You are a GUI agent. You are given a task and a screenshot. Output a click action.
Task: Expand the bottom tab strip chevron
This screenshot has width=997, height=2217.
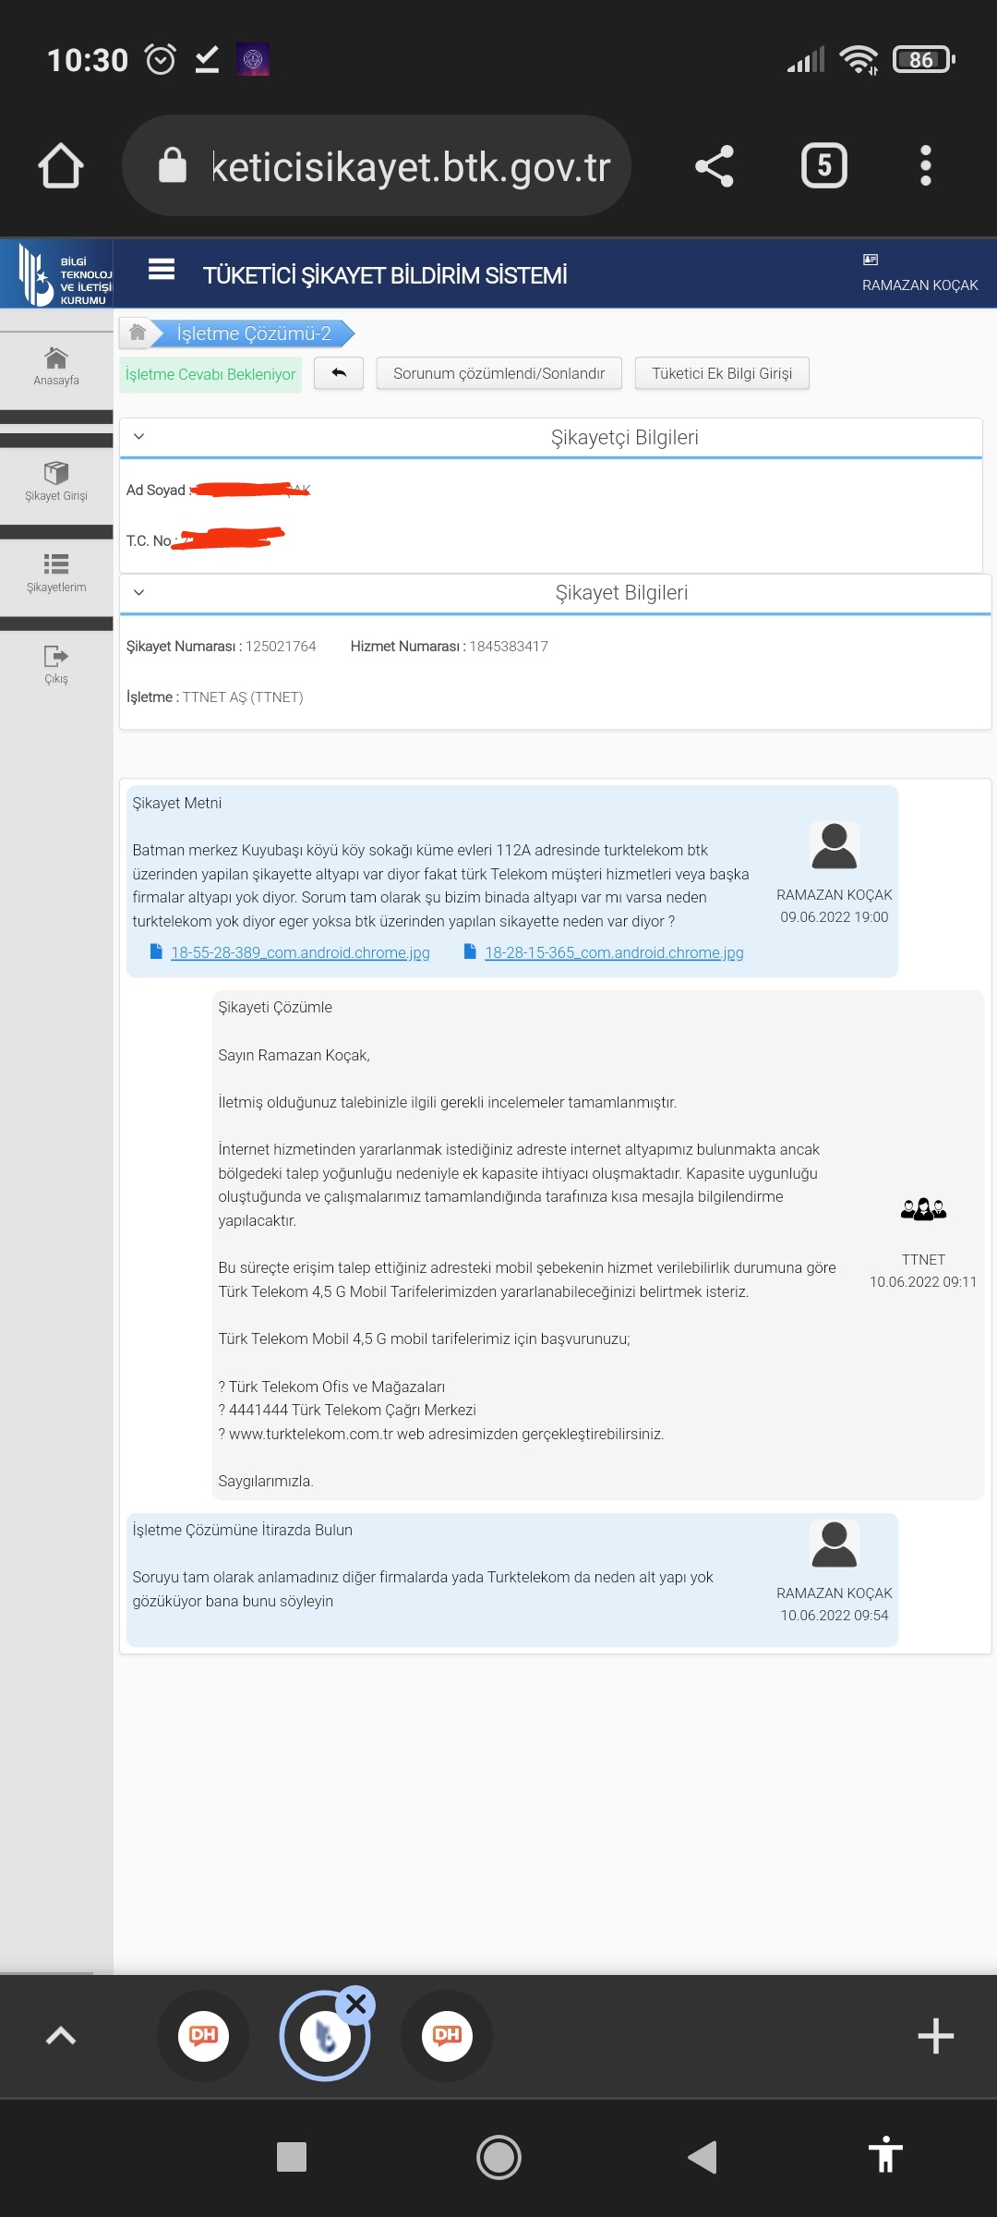(x=61, y=2036)
